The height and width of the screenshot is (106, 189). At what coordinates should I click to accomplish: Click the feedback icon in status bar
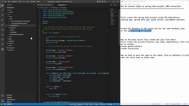pyautogui.click(x=115, y=104)
